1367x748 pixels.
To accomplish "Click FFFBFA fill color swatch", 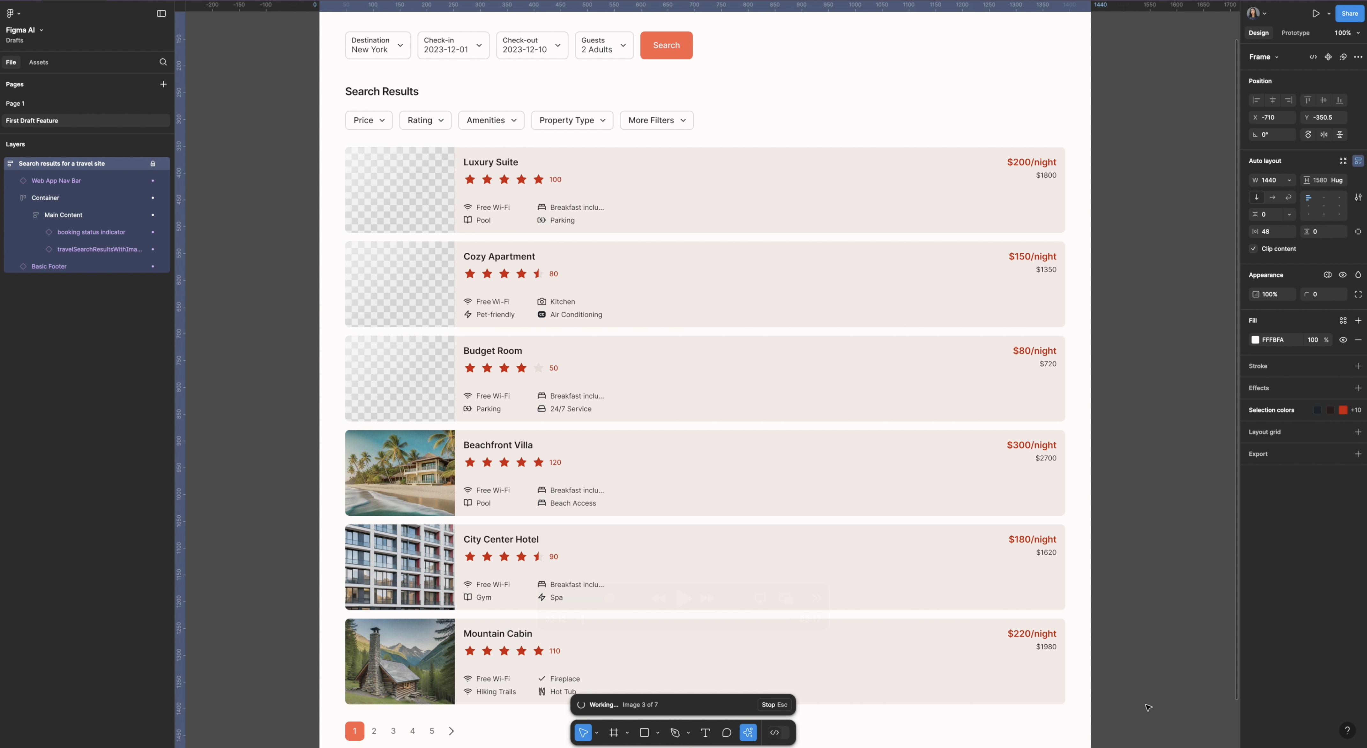I will (x=1256, y=340).
